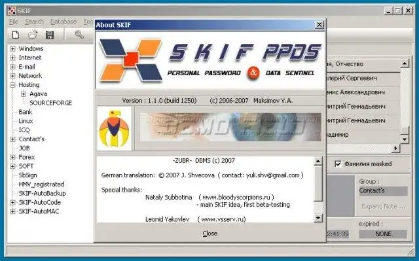Expand the Contact's tree node
The height and width of the screenshot is (261, 419).
point(12,139)
